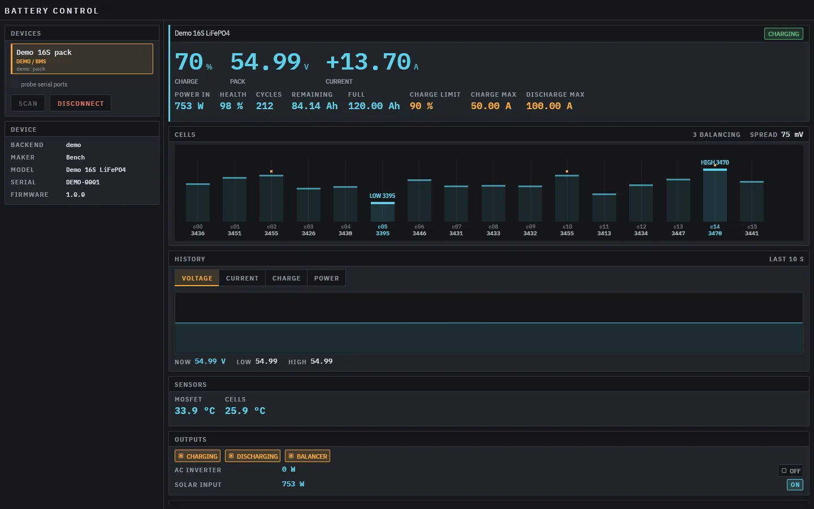Click the c05 low cell bar
The width and height of the screenshot is (814, 509).
click(x=383, y=212)
